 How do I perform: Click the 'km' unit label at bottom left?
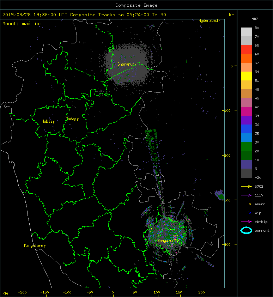click(x=5, y=293)
